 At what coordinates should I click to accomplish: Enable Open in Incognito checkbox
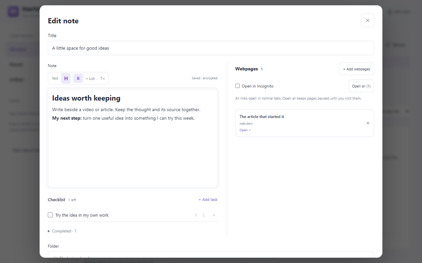click(237, 86)
